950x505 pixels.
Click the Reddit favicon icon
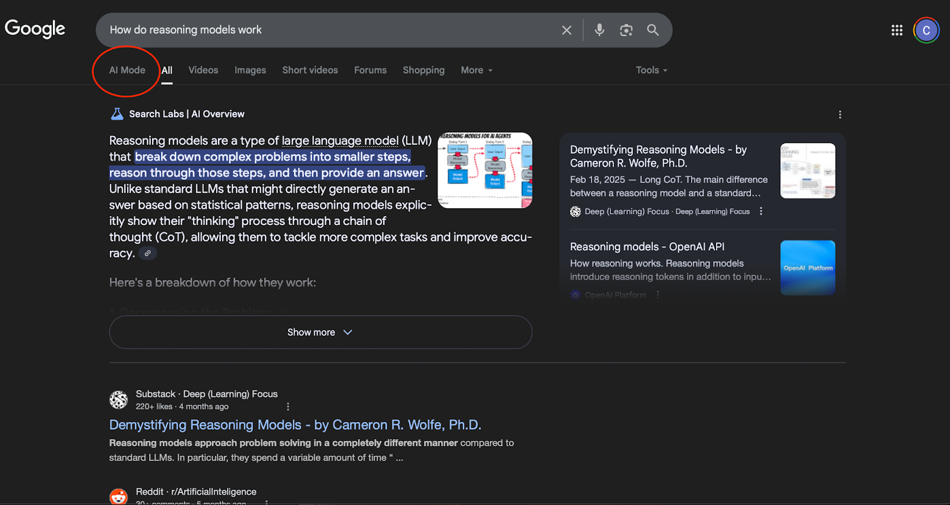click(119, 497)
